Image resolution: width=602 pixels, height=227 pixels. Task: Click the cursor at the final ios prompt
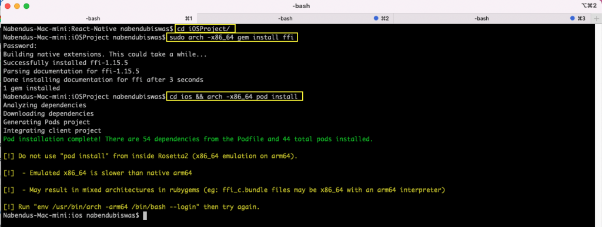[145, 216]
